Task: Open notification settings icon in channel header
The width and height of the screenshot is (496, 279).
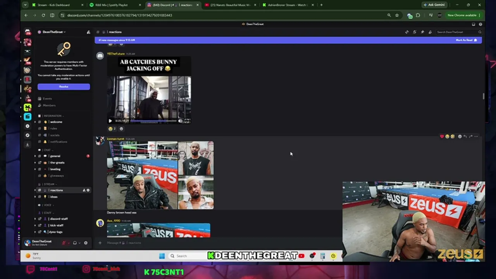Action: (415, 32)
